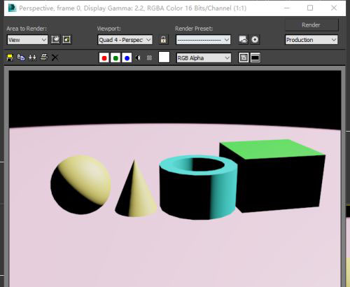The height and width of the screenshot is (287, 350).
Task: Toggle the Blue channel button
Action: [127, 58]
